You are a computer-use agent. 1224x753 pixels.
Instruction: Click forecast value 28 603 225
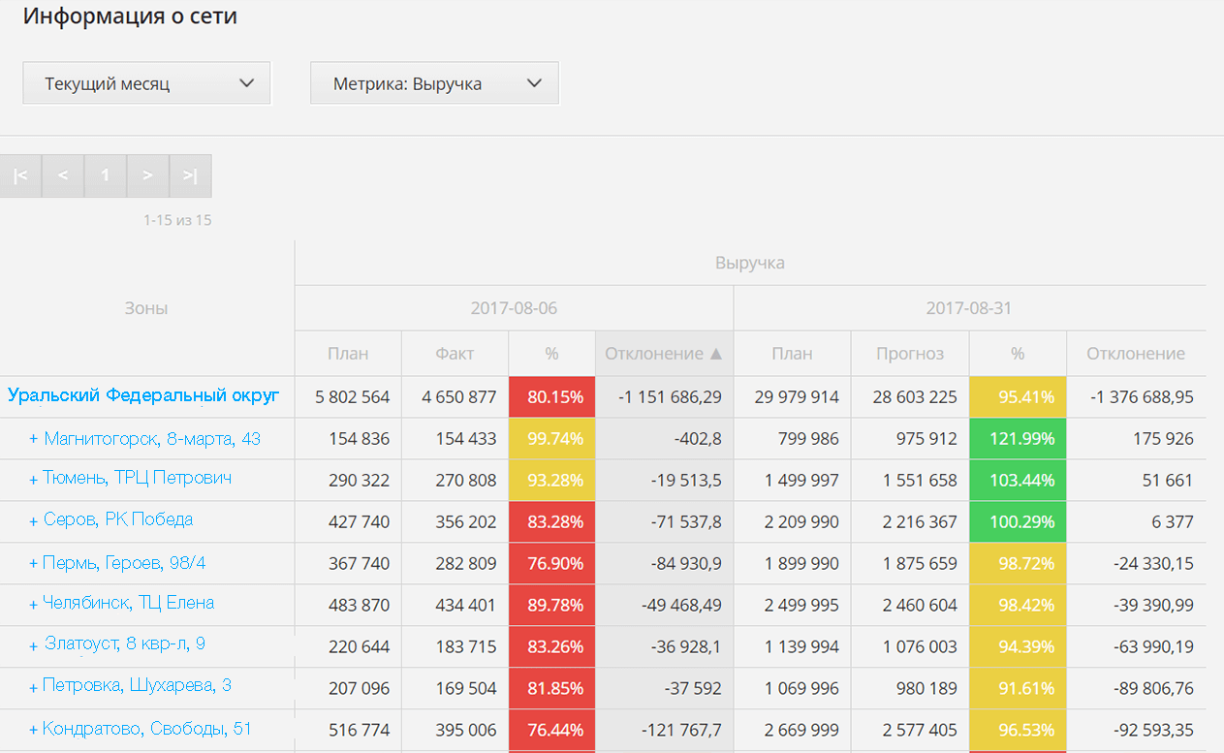coord(914,397)
